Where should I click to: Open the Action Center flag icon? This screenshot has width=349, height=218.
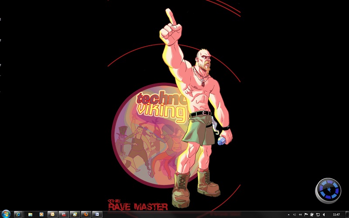[x=306, y=215]
